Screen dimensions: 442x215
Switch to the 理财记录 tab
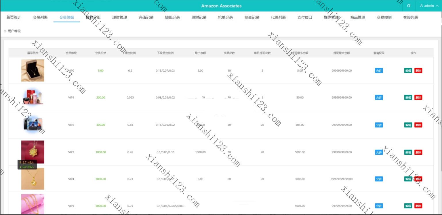coord(199,17)
